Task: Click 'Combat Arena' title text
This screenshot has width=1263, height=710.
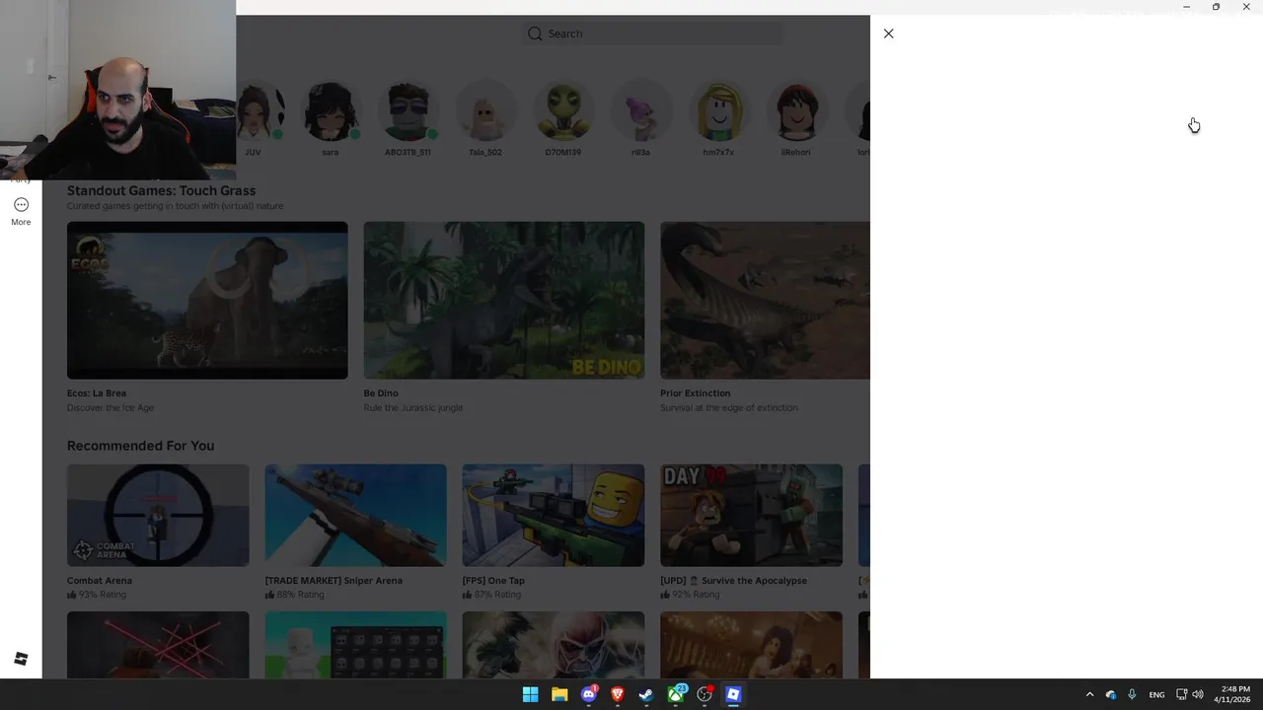Action: tap(100, 581)
